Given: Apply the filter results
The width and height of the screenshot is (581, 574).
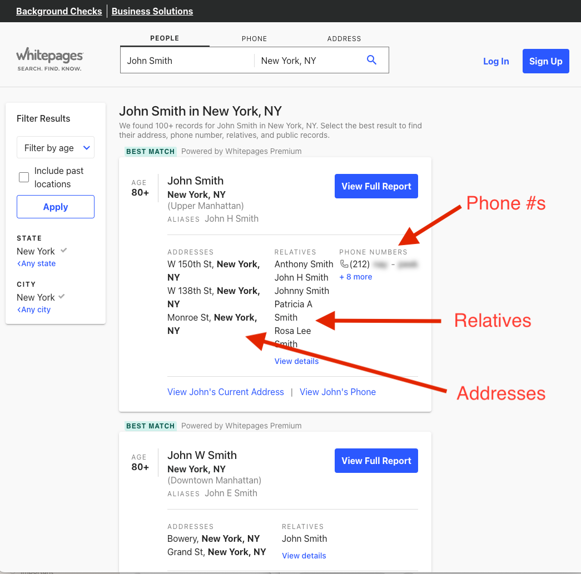Looking at the screenshot, I should pos(56,207).
